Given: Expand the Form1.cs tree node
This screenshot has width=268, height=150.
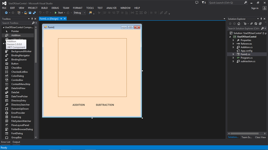Looking at the screenshot, I should [233, 54].
